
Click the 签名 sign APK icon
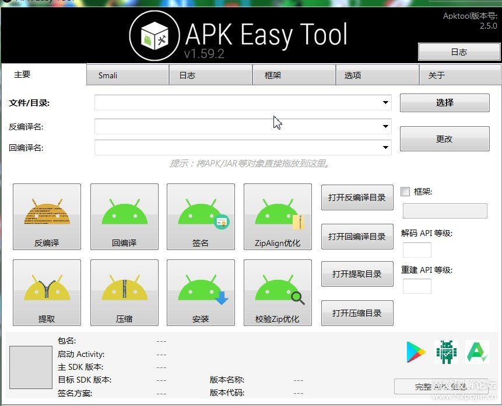[201, 217]
